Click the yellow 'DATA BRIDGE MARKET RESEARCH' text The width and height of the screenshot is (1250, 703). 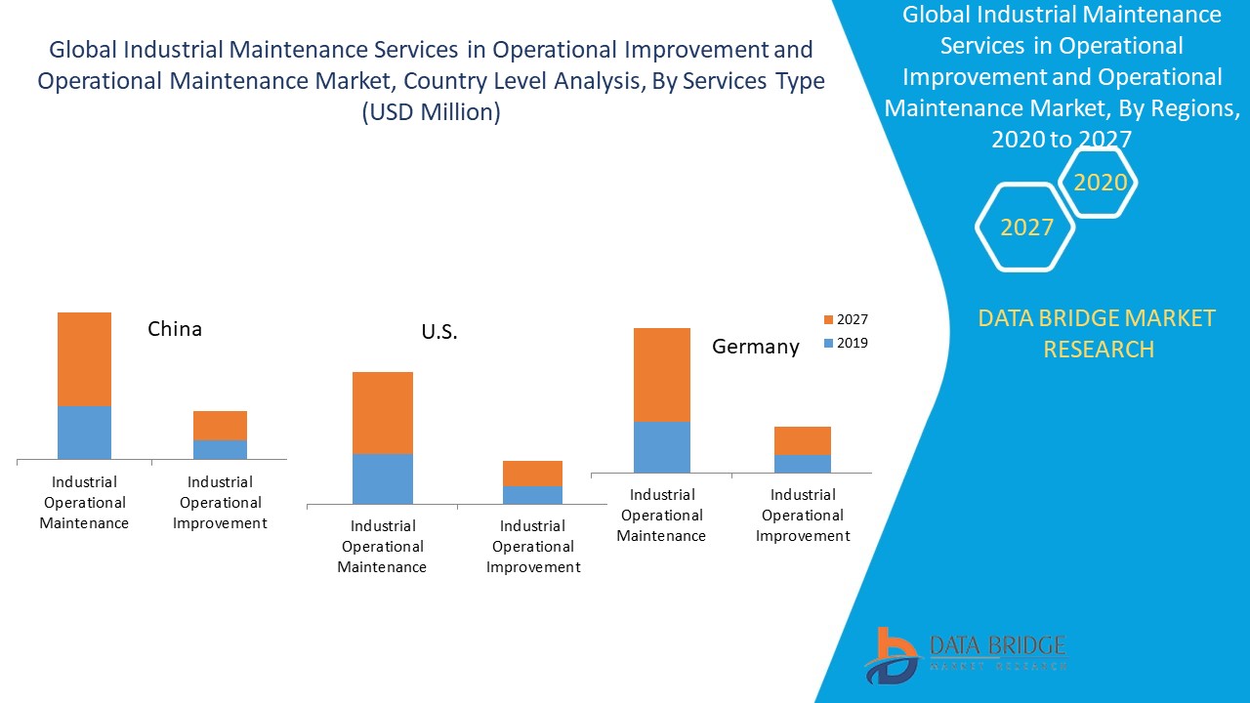click(x=1098, y=333)
